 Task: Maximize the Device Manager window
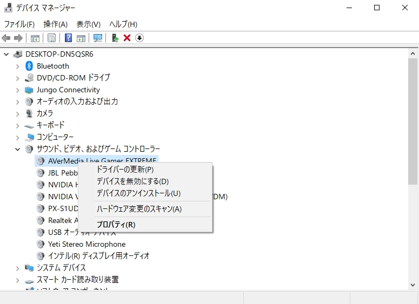(377, 8)
